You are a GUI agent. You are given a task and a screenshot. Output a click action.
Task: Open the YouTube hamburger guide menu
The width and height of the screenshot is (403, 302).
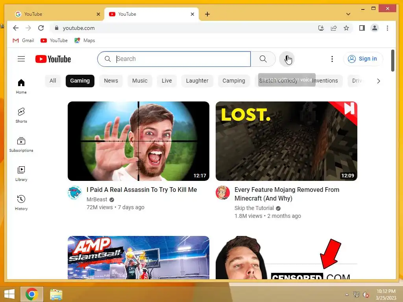[21, 59]
